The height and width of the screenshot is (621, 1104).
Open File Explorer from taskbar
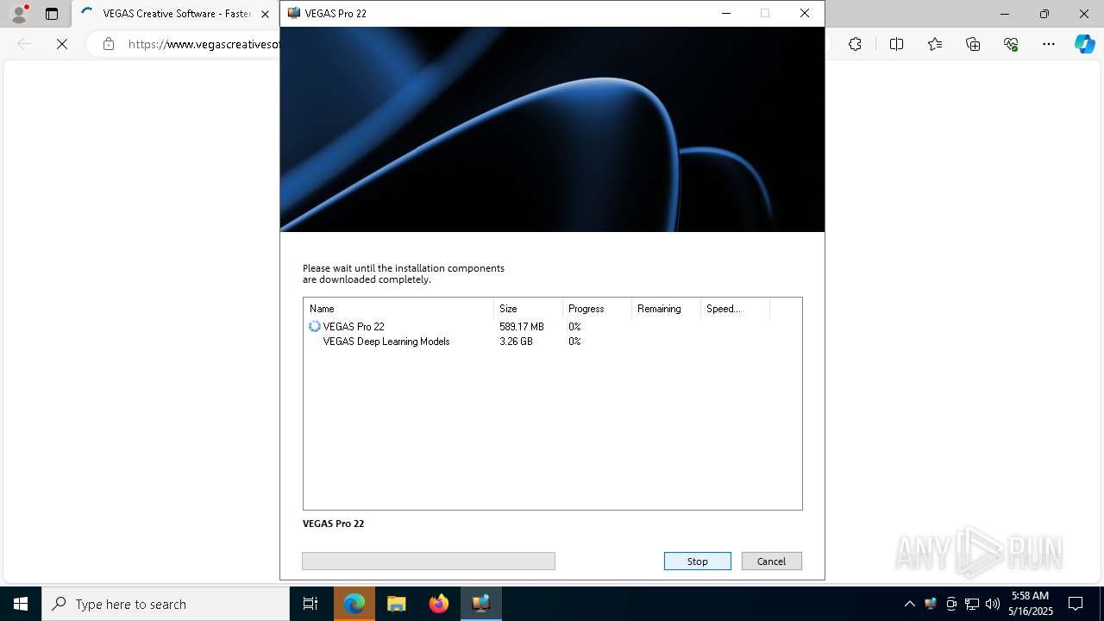click(x=397, y=604)
